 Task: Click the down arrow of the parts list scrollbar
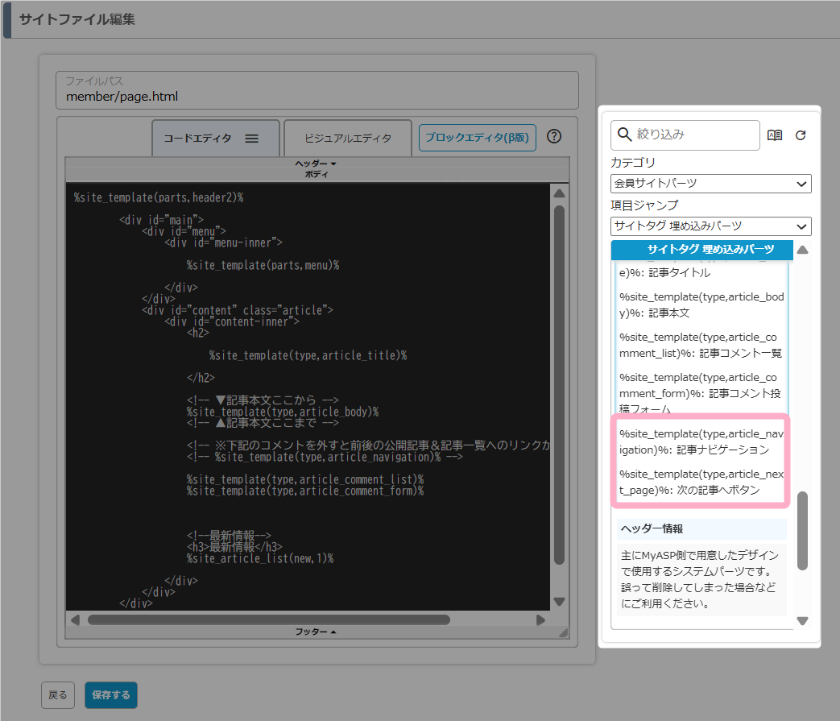coord(802,621)
